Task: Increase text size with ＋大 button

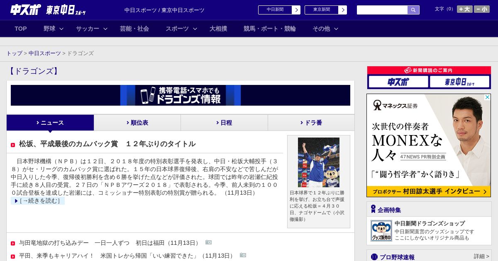Action: pyautogui.click(x=464, y=9)
